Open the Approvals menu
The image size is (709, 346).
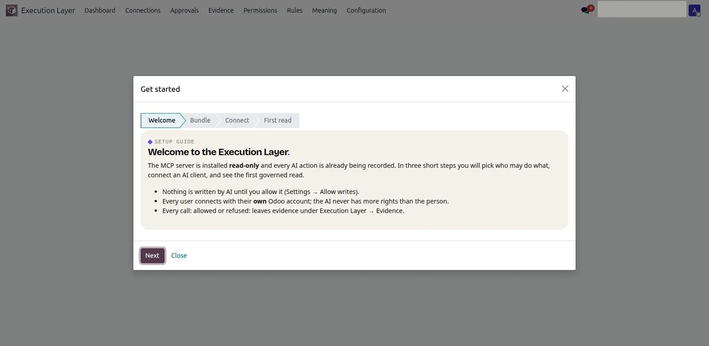[x=184, y=10]
